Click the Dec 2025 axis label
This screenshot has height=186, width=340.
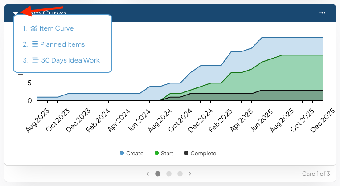point(323,120)
